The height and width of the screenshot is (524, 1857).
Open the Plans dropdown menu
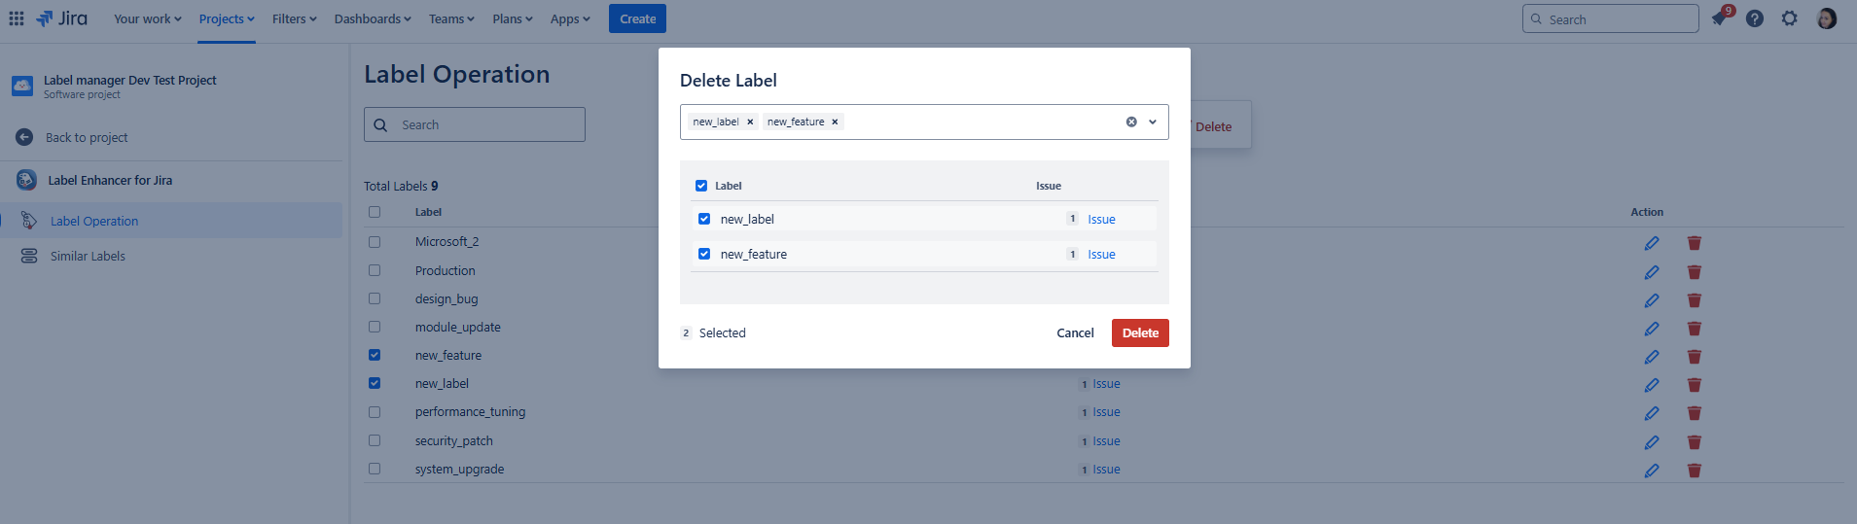coord(513,18)
